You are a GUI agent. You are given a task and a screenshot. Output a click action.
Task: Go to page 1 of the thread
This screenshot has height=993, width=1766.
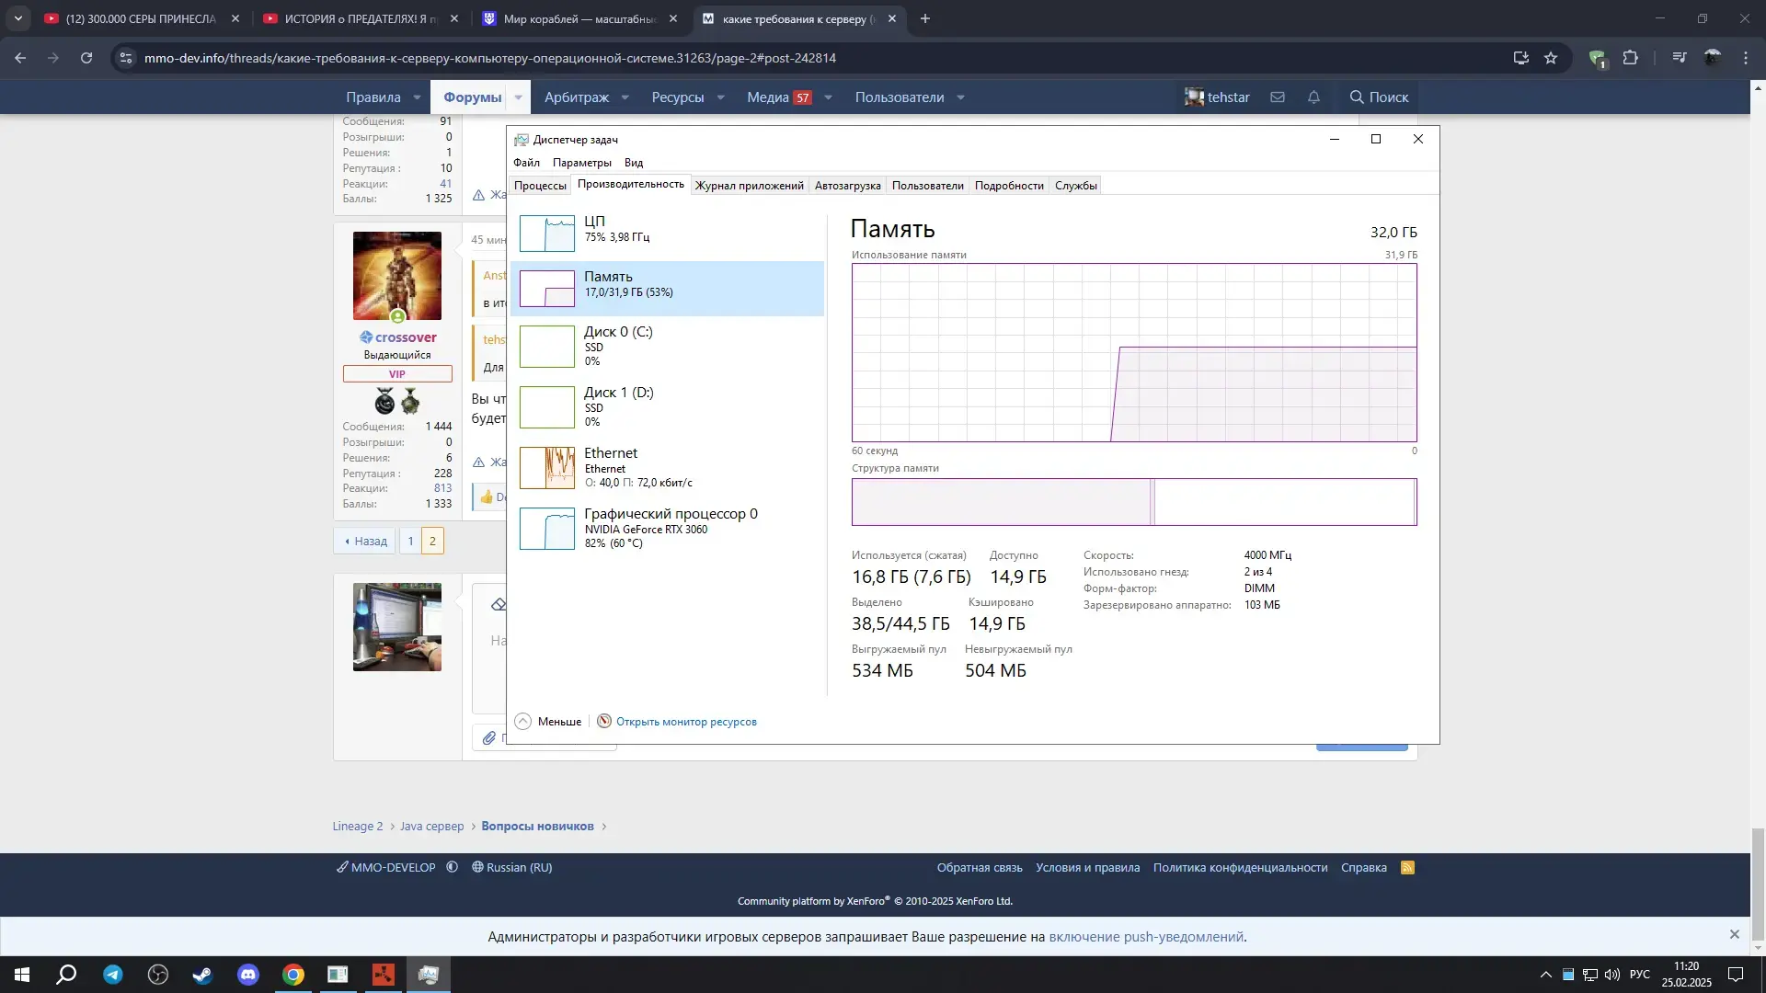[x=410, y=541]
